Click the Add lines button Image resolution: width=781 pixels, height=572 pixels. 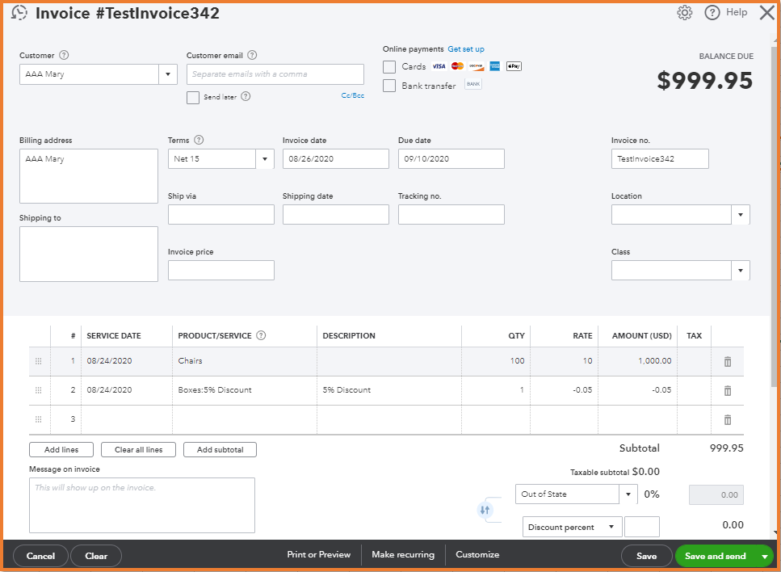pos(61,449)
